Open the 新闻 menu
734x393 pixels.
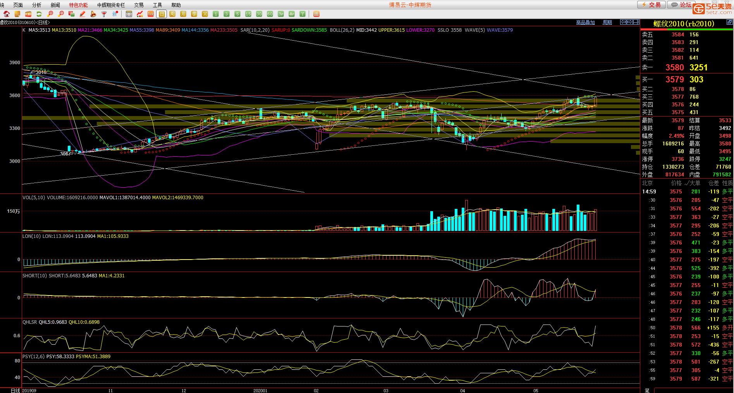click(55, 5)
